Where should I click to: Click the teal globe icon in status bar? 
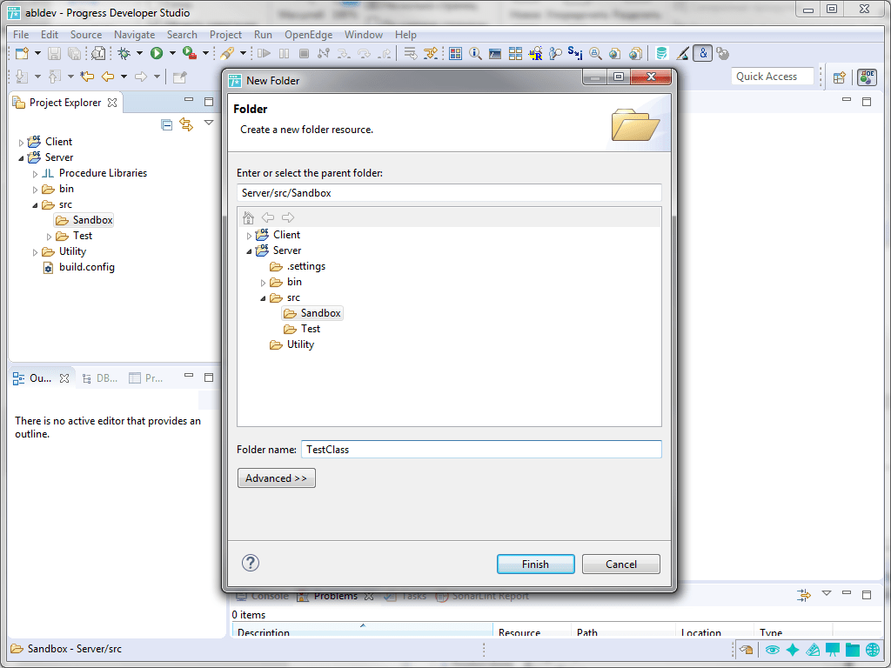click(x=873, y=650)
